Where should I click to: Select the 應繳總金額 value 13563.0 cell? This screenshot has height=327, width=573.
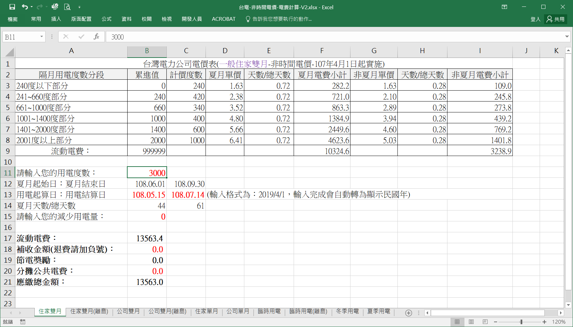click(x=147, y=282)
